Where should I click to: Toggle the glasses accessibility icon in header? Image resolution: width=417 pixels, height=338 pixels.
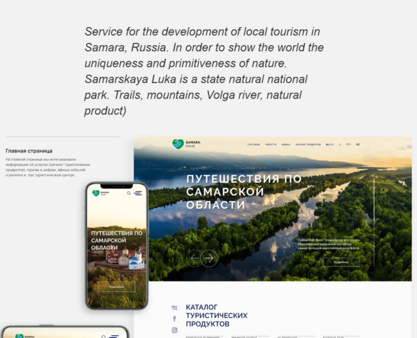tap(348, 144)
